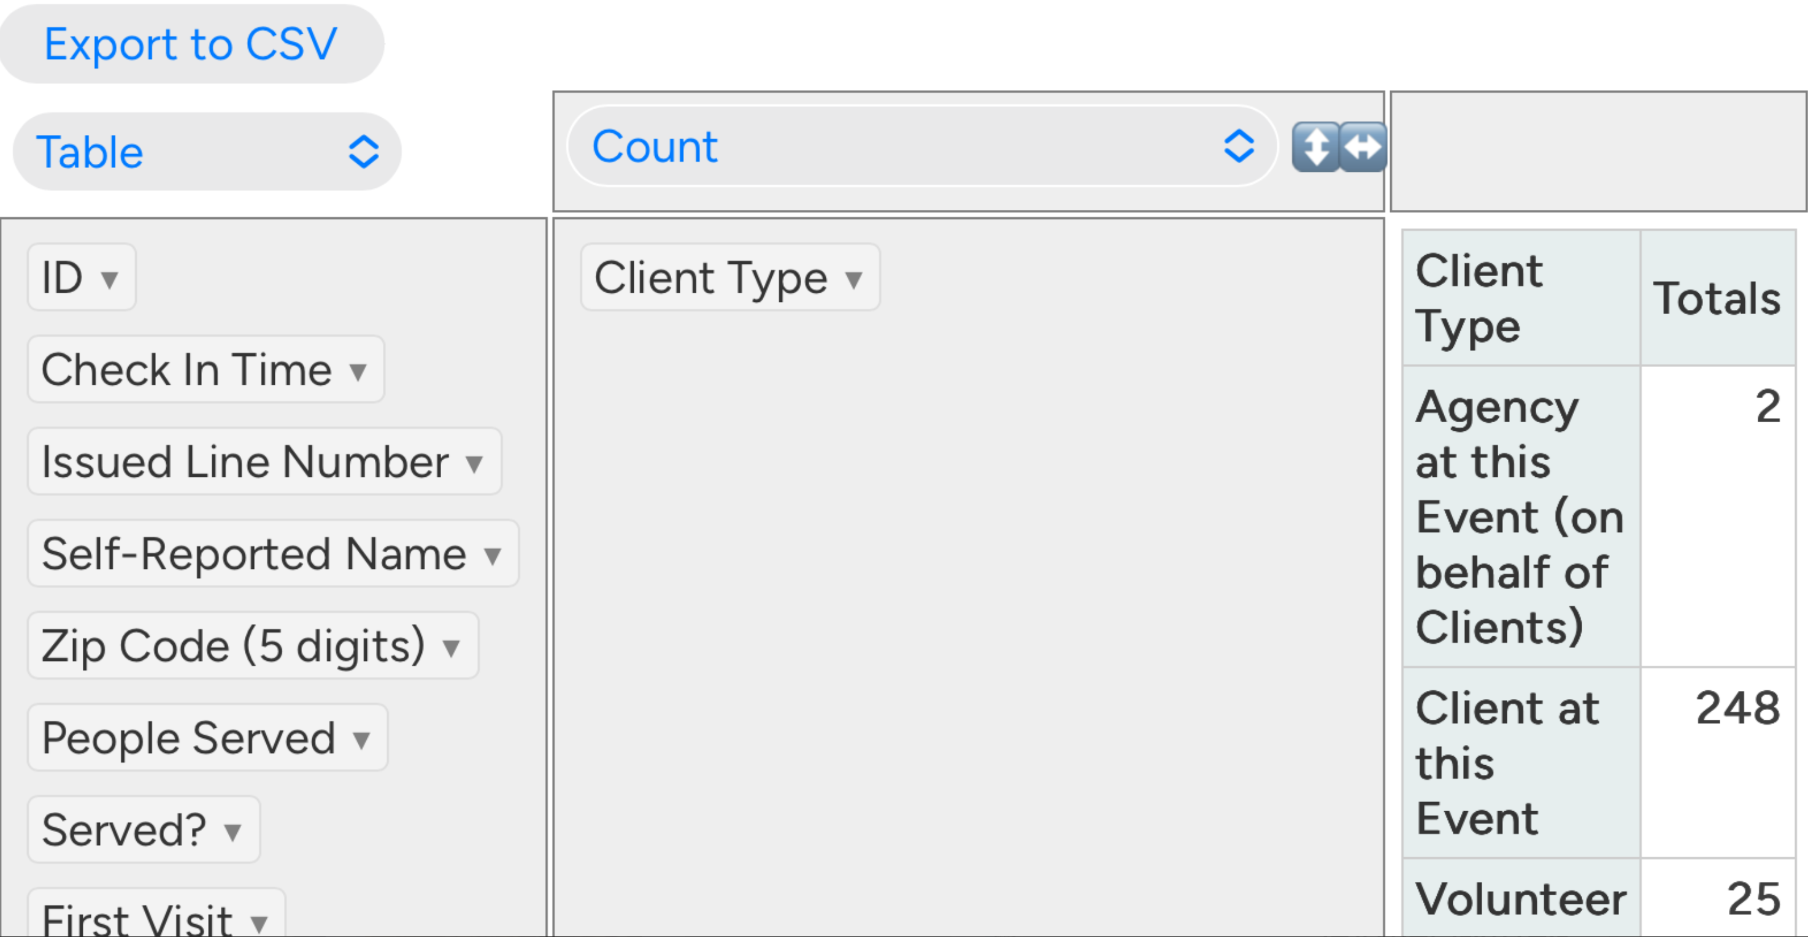Image resolution: width=1808 pixels, height=937 pixels.
Task: Click the Agency at this Event row label
Action: [x=1520, y=516]
